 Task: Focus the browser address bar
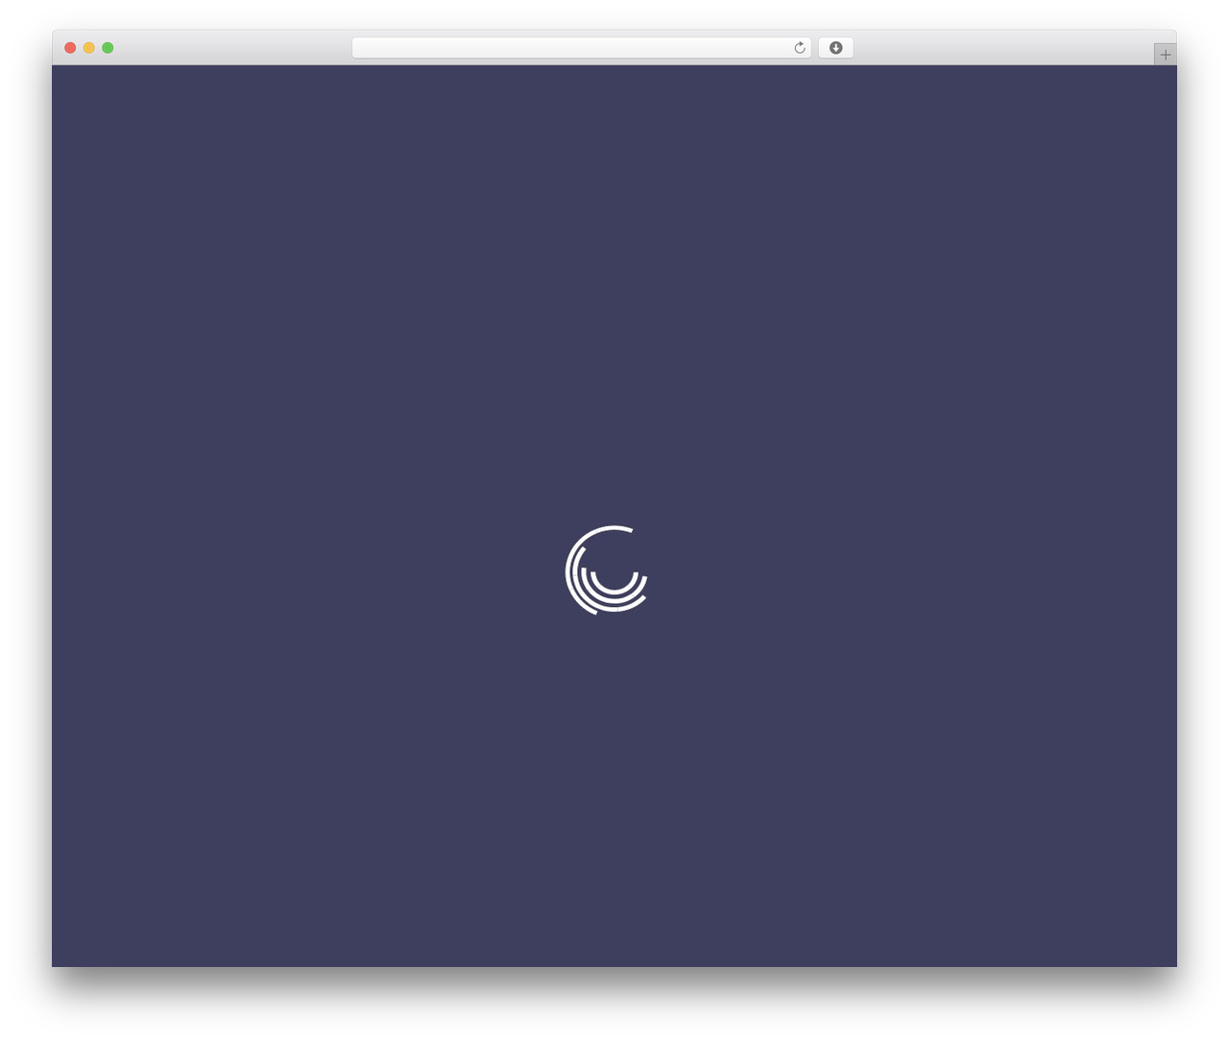581,48
